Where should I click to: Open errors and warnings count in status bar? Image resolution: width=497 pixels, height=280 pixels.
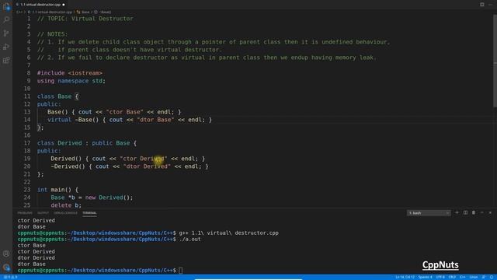(x=10, y=277)
